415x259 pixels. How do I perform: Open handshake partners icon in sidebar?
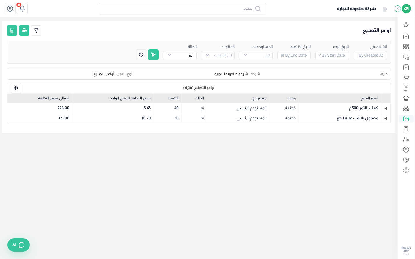tap(406, 160)
